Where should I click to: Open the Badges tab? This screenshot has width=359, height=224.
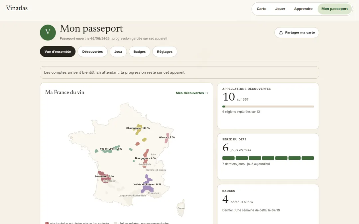point(139,51)
